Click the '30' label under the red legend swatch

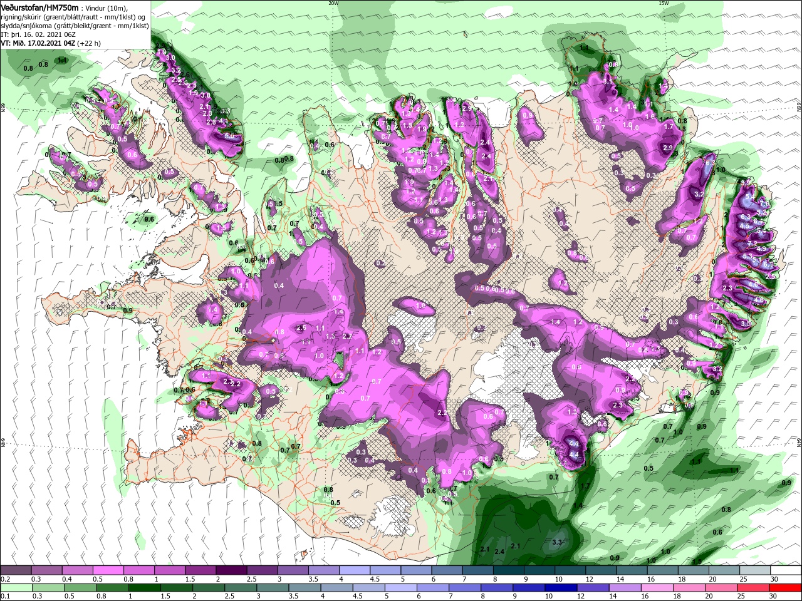coord(774,596)
